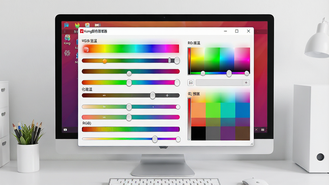Image resolution: width=329 pixels, height=185 pixels.
Task: Open the blue flag desktop icon
Action: (67, 25)
